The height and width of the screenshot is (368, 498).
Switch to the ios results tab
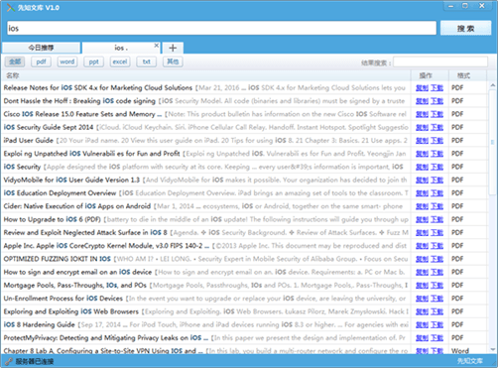tap(121, 48)
